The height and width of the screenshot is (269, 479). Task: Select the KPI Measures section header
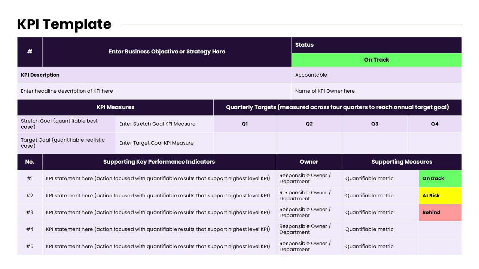(x=115, y=107)
